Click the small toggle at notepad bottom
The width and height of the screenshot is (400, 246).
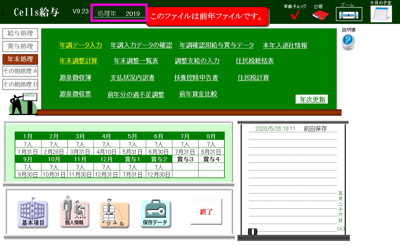253,232
